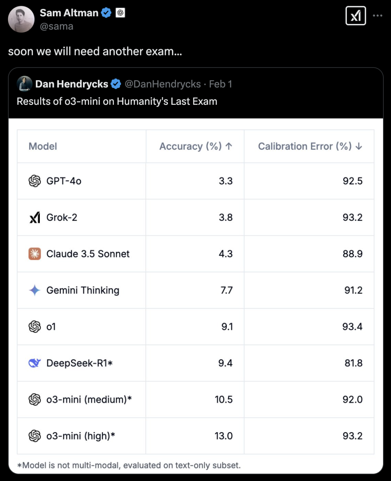Open the three-dot more options menu
The width and height of the screenshot is (391, 481).
tap(378, 16)
